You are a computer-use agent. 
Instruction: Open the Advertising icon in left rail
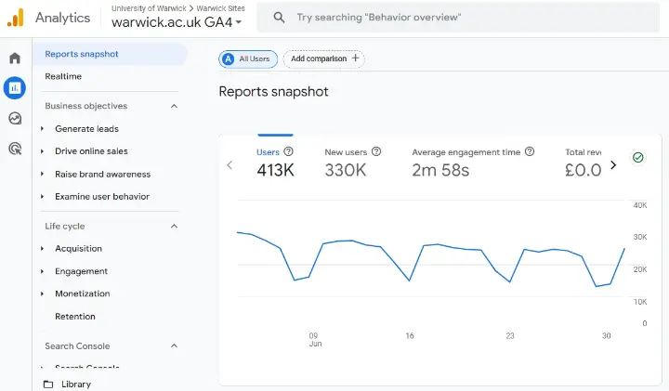pyautogui.click(x=15, y=148)
